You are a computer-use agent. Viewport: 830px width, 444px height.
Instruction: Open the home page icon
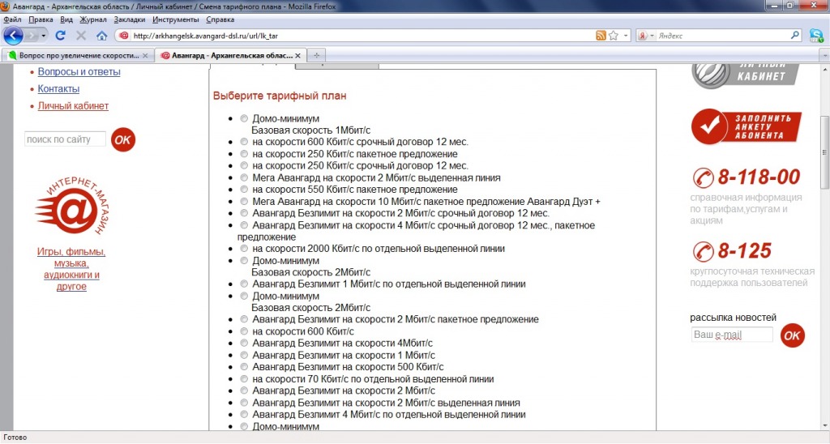101,36
